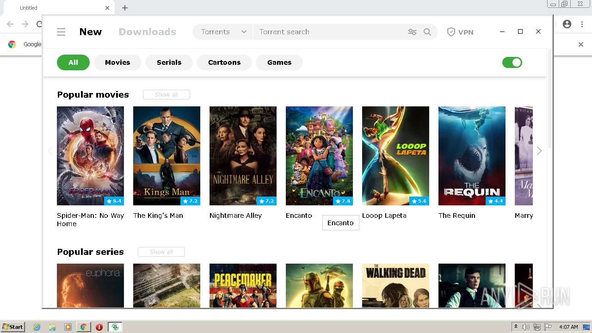Click the torrent app taskbar icon
Image resolution: width=592 pixels, height=333 pixels.
coord(115,327)
